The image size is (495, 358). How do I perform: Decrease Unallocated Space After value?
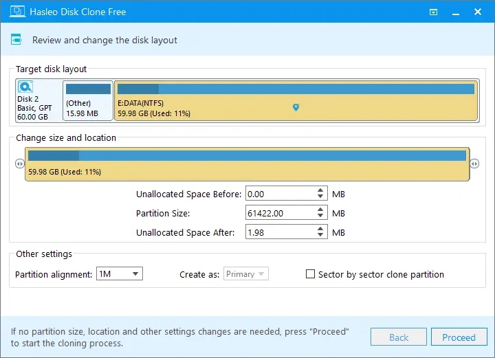coord(320,235)
